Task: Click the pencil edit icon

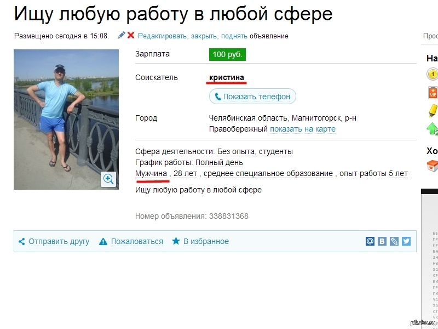Action: click(121, 35)
